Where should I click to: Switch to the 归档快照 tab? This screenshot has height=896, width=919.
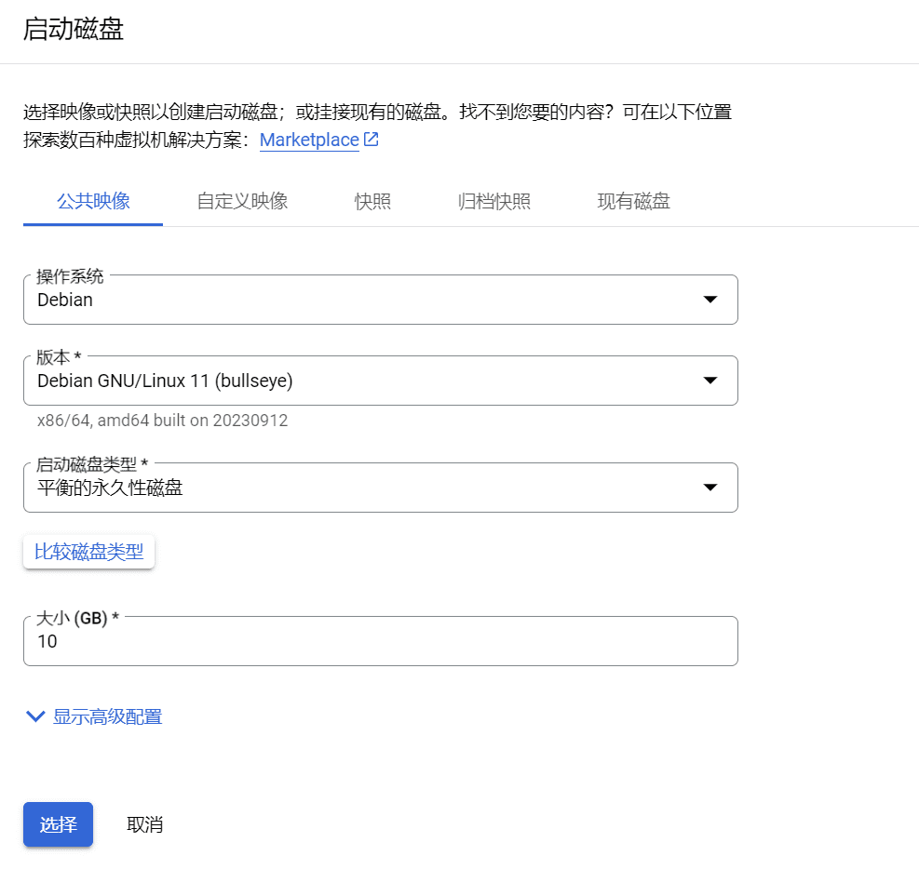493,201
